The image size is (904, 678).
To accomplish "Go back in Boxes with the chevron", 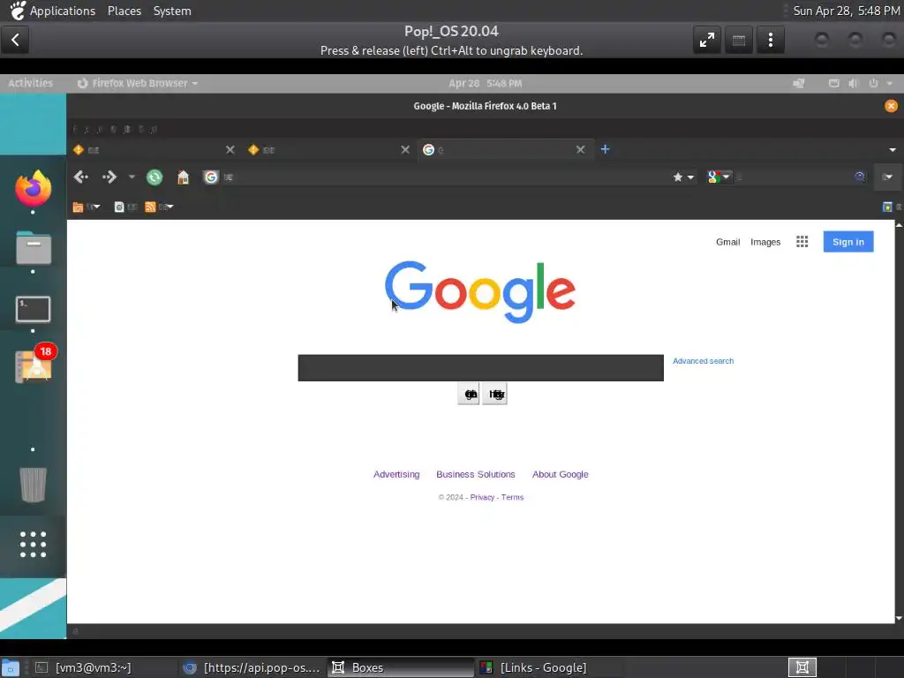I will pyautogui.click(x=15, y=40).
